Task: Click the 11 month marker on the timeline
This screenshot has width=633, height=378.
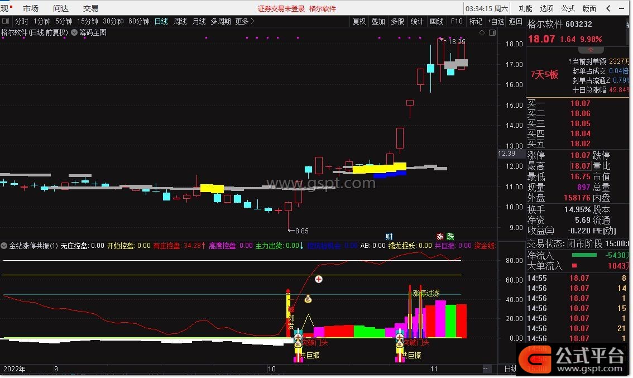Action: tap(434, 369)
